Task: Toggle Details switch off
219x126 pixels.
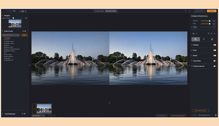Action: [215, 55]
